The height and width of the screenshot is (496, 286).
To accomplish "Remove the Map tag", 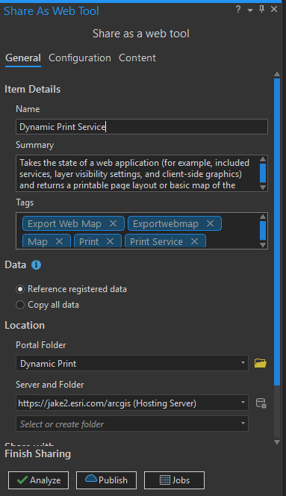I will pyautogui.click(x=59, y=242).
